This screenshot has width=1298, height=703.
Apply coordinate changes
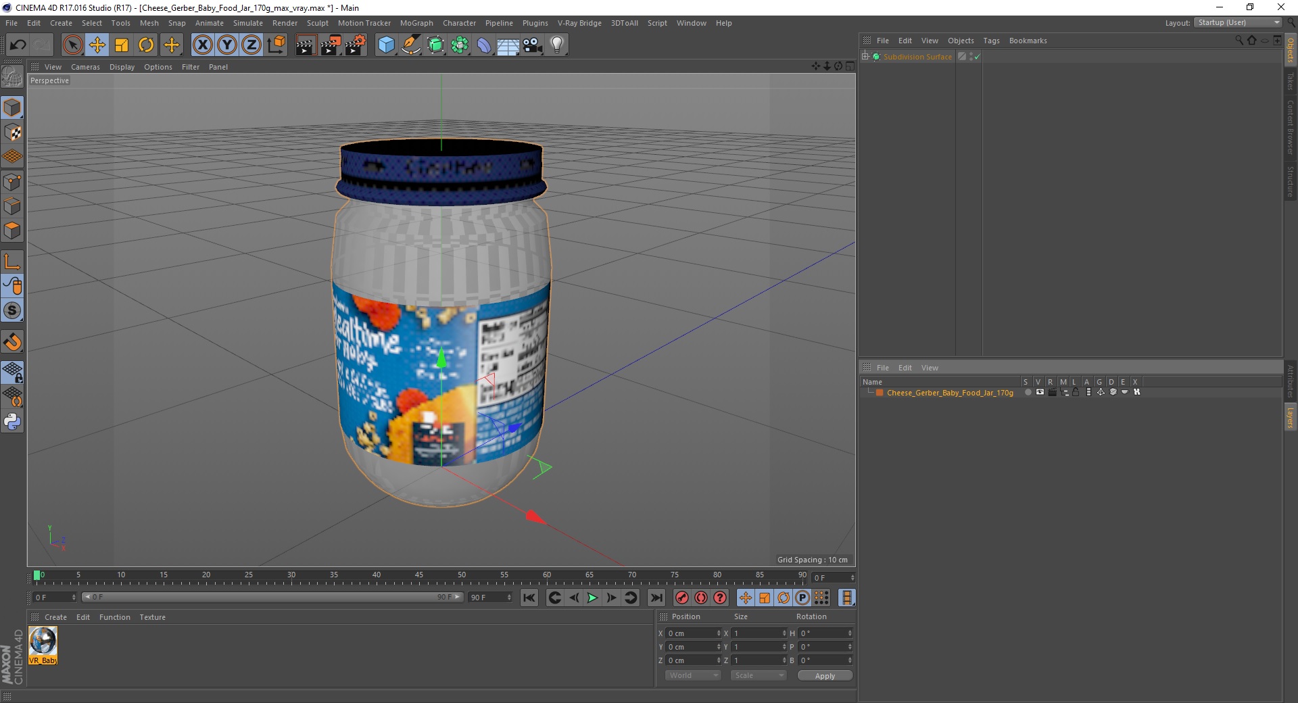click(825, 676)
